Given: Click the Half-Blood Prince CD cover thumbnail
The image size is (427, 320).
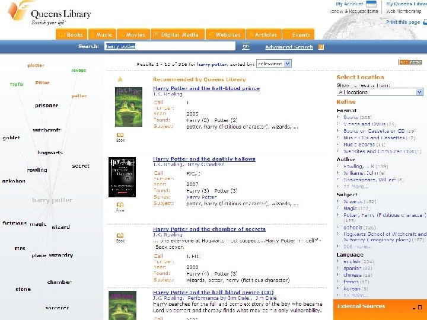Looking at the screenshot, I should coord(122,305).
